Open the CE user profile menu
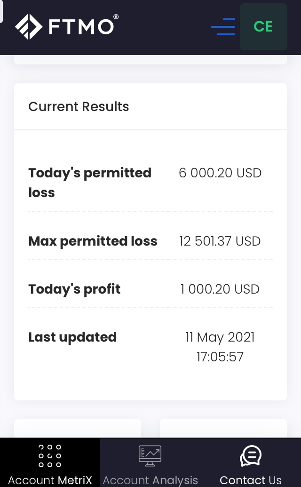The width and height of the screenshot is (301, 487). (x=263, y=27)
